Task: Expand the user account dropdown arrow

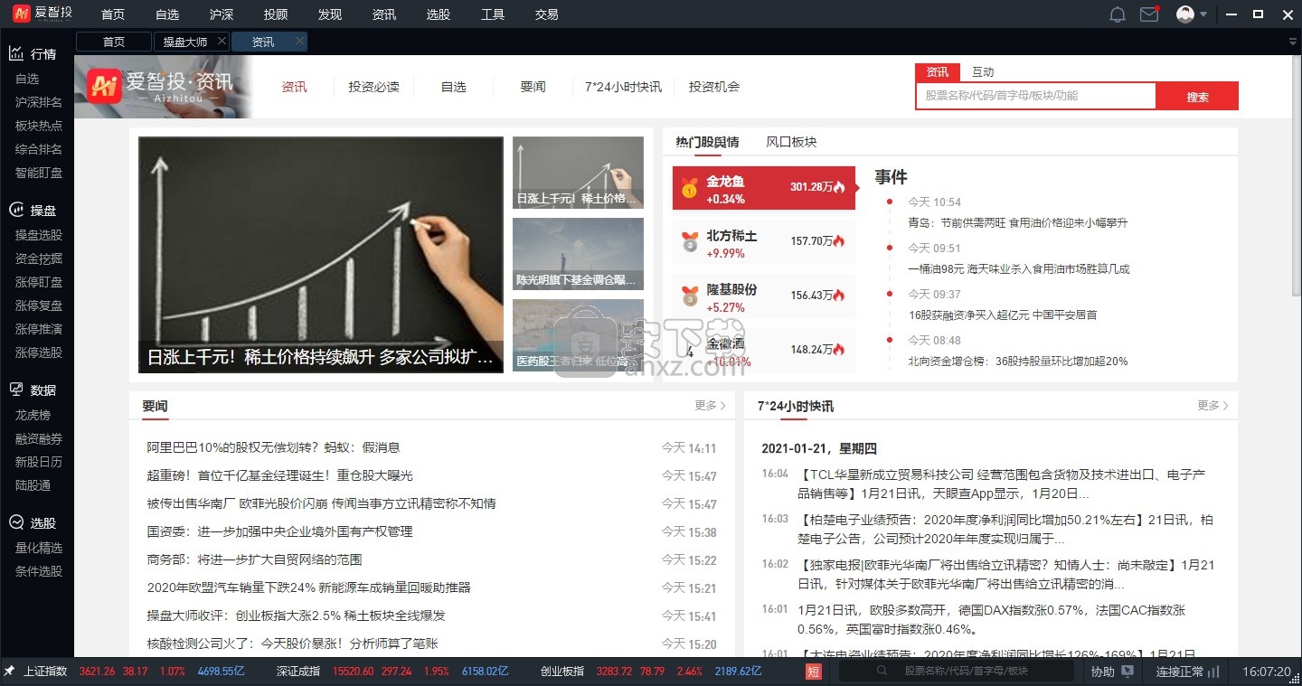Action: (1204, 14)
